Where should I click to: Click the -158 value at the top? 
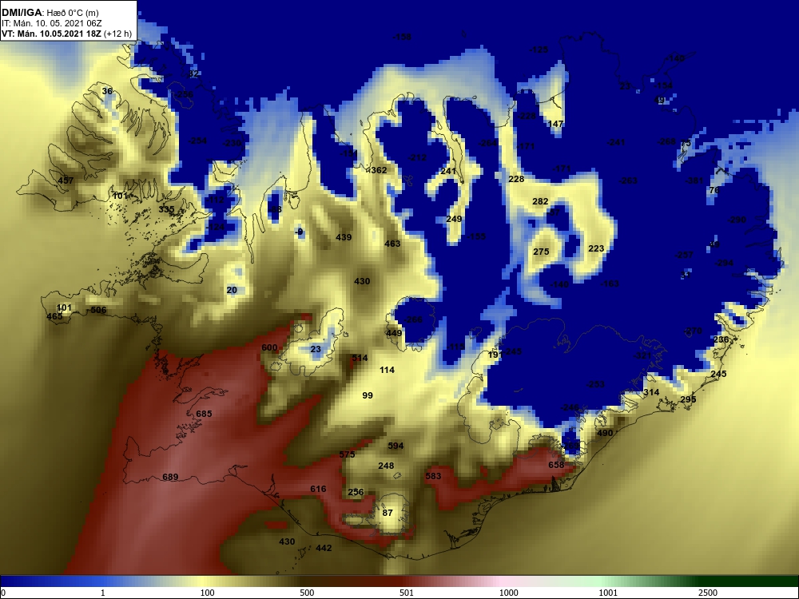(x=402, y=37)
